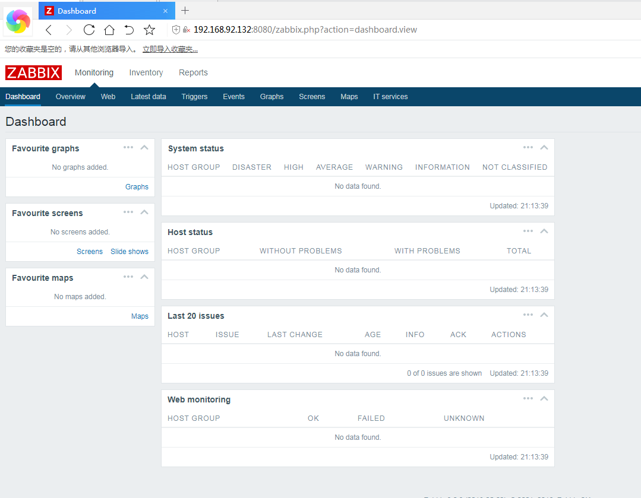Click the ZABBIX logo
Image resolution: width=641 pixels, height=498 pixels.
33,73
